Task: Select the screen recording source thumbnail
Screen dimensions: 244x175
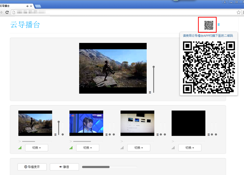Action: (x=137, y=123)
